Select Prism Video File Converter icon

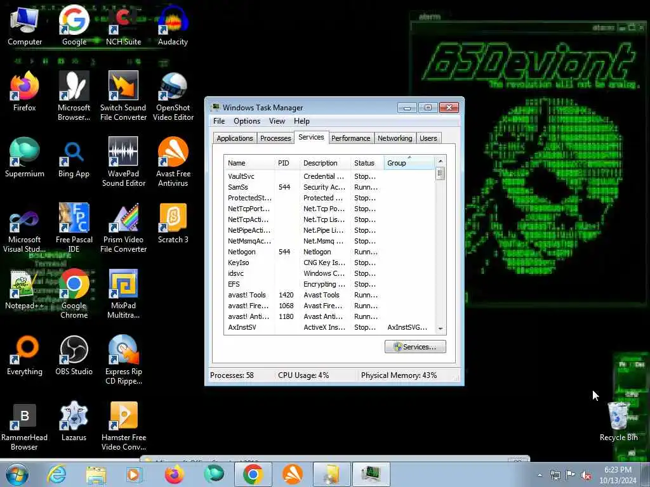click(123, 228)
